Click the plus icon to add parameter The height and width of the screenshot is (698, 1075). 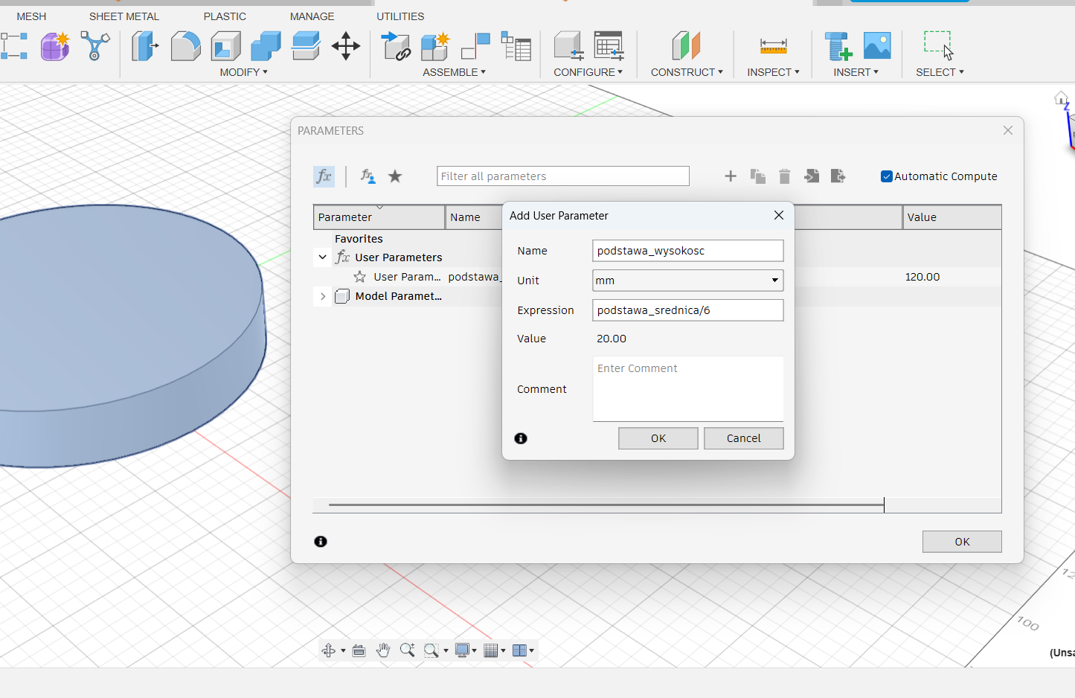pos(731,176)
